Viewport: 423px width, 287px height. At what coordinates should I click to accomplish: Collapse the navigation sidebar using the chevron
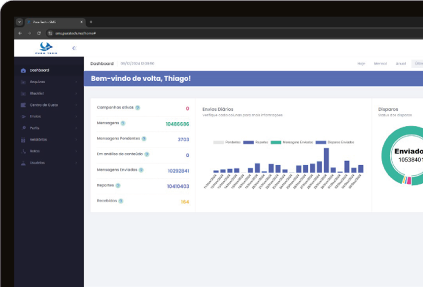click(74, 48)
